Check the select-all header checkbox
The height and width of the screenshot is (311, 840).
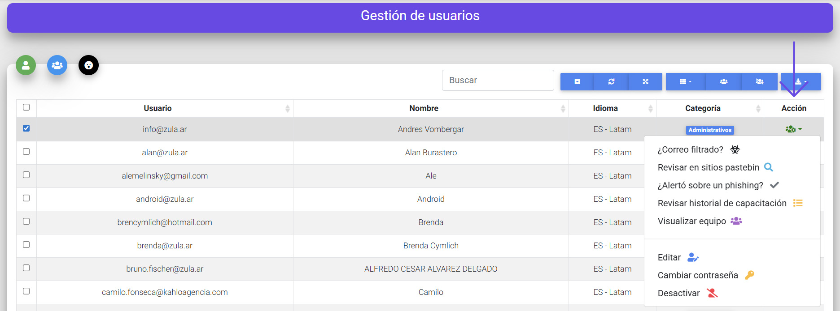pos(26,107)
